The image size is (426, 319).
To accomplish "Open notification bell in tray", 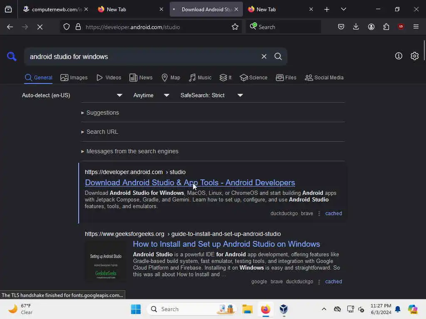I will pyautogui.click(x=398, y=309).
